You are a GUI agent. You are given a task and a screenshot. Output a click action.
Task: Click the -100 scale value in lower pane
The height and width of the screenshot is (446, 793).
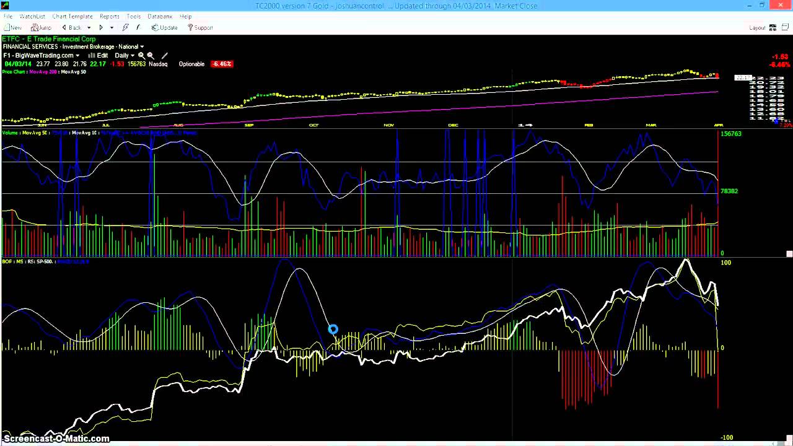(727, 437)
